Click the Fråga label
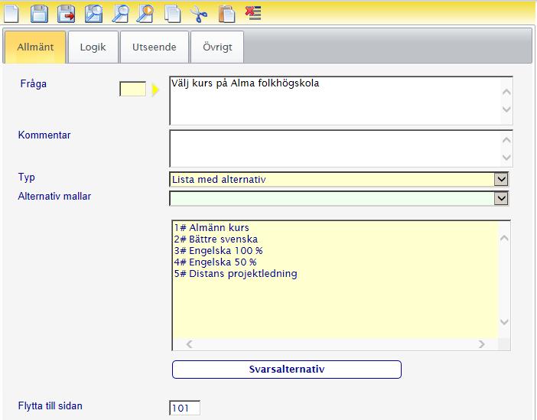 click(x=33, y=84)
